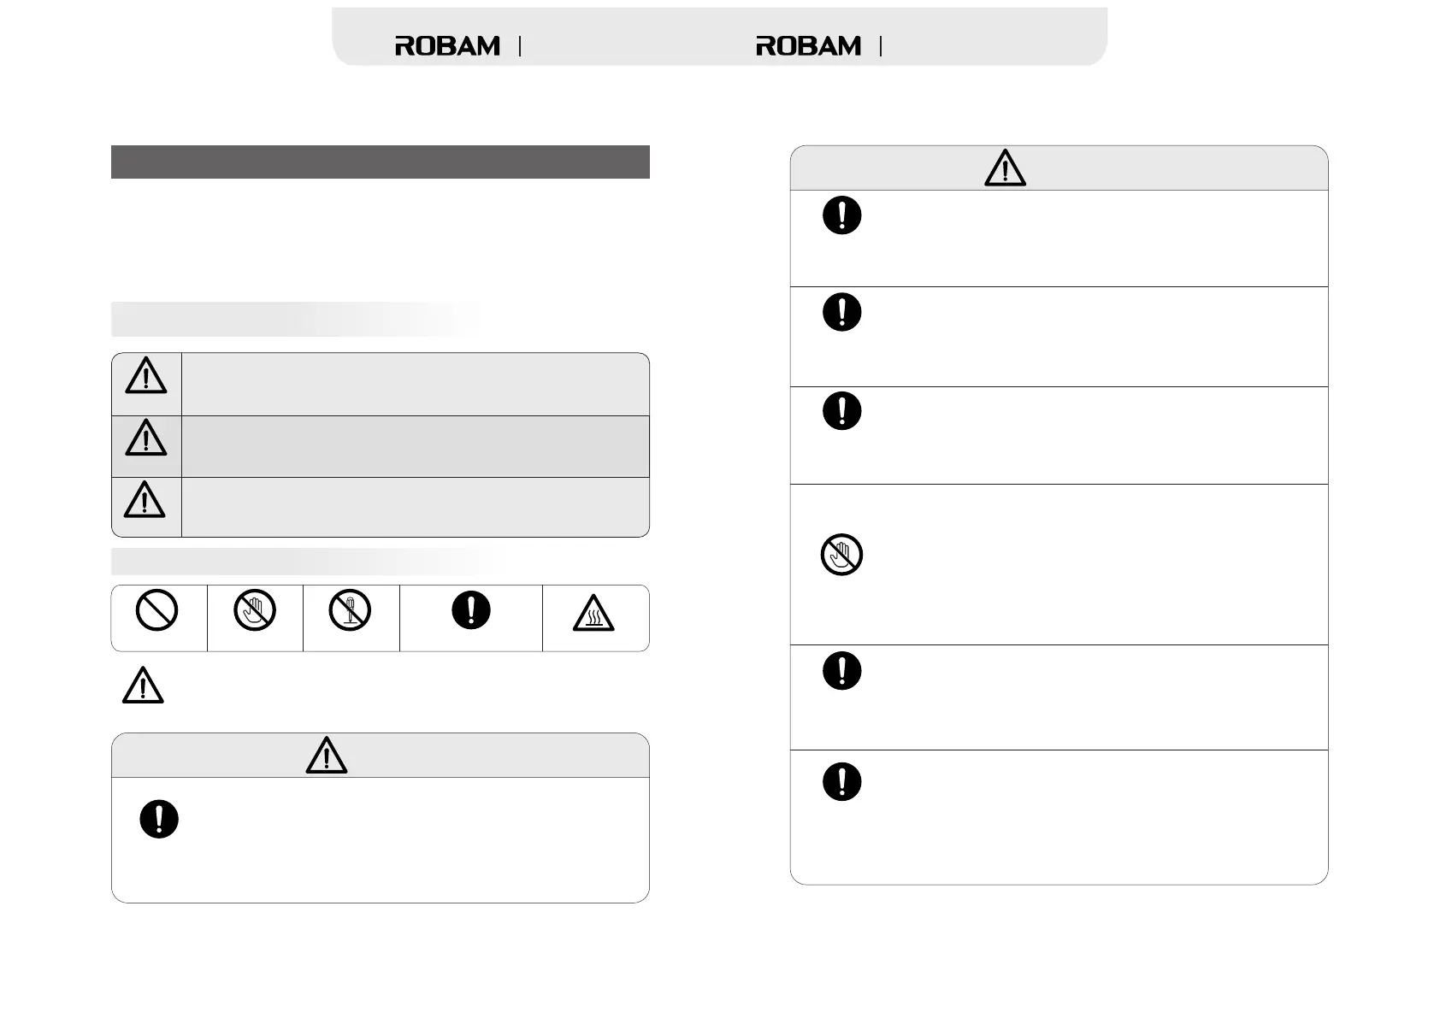The height and width of the screenshot is (1018, 1440).
Task: Click the no-touch hand symbol in the symbol legend row
Action: point(255,610)
